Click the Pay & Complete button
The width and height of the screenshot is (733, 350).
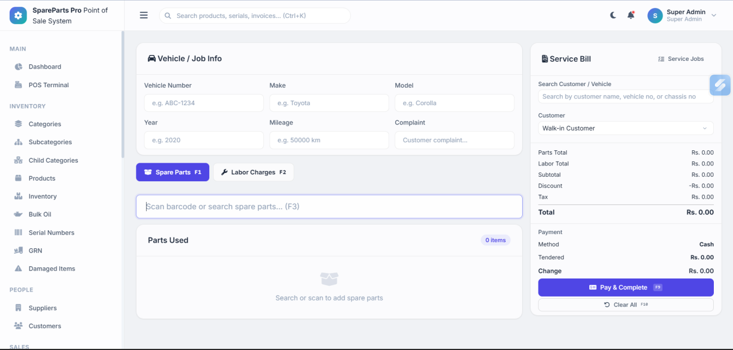626,288
